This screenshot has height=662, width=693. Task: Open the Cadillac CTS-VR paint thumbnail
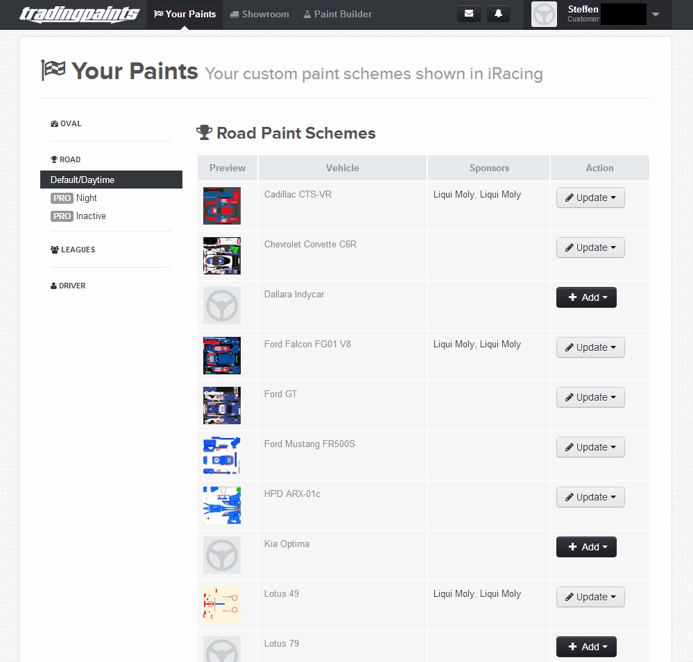pos(222,206)
